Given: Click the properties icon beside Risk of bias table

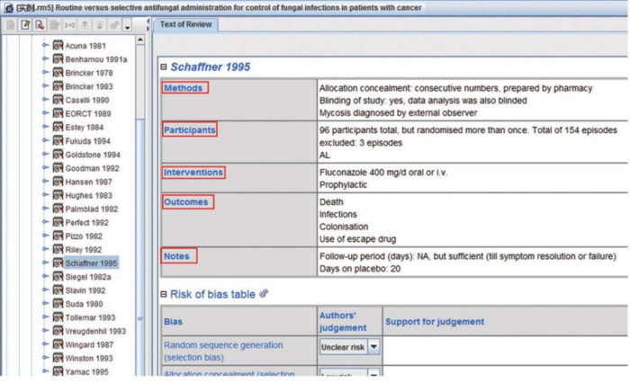Looking at the screenshot, I should 264,294.
